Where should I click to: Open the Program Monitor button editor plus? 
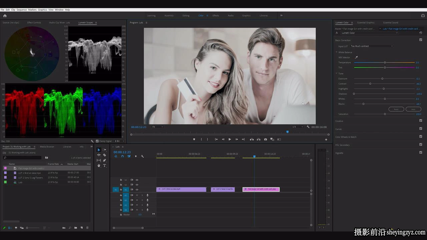click(326, 139)
